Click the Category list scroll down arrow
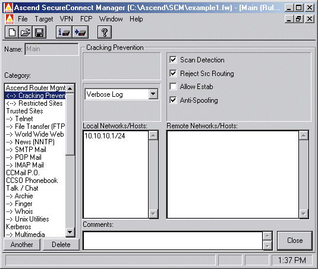This screenshot has height=269, width=318. click(x=70, y=232)
